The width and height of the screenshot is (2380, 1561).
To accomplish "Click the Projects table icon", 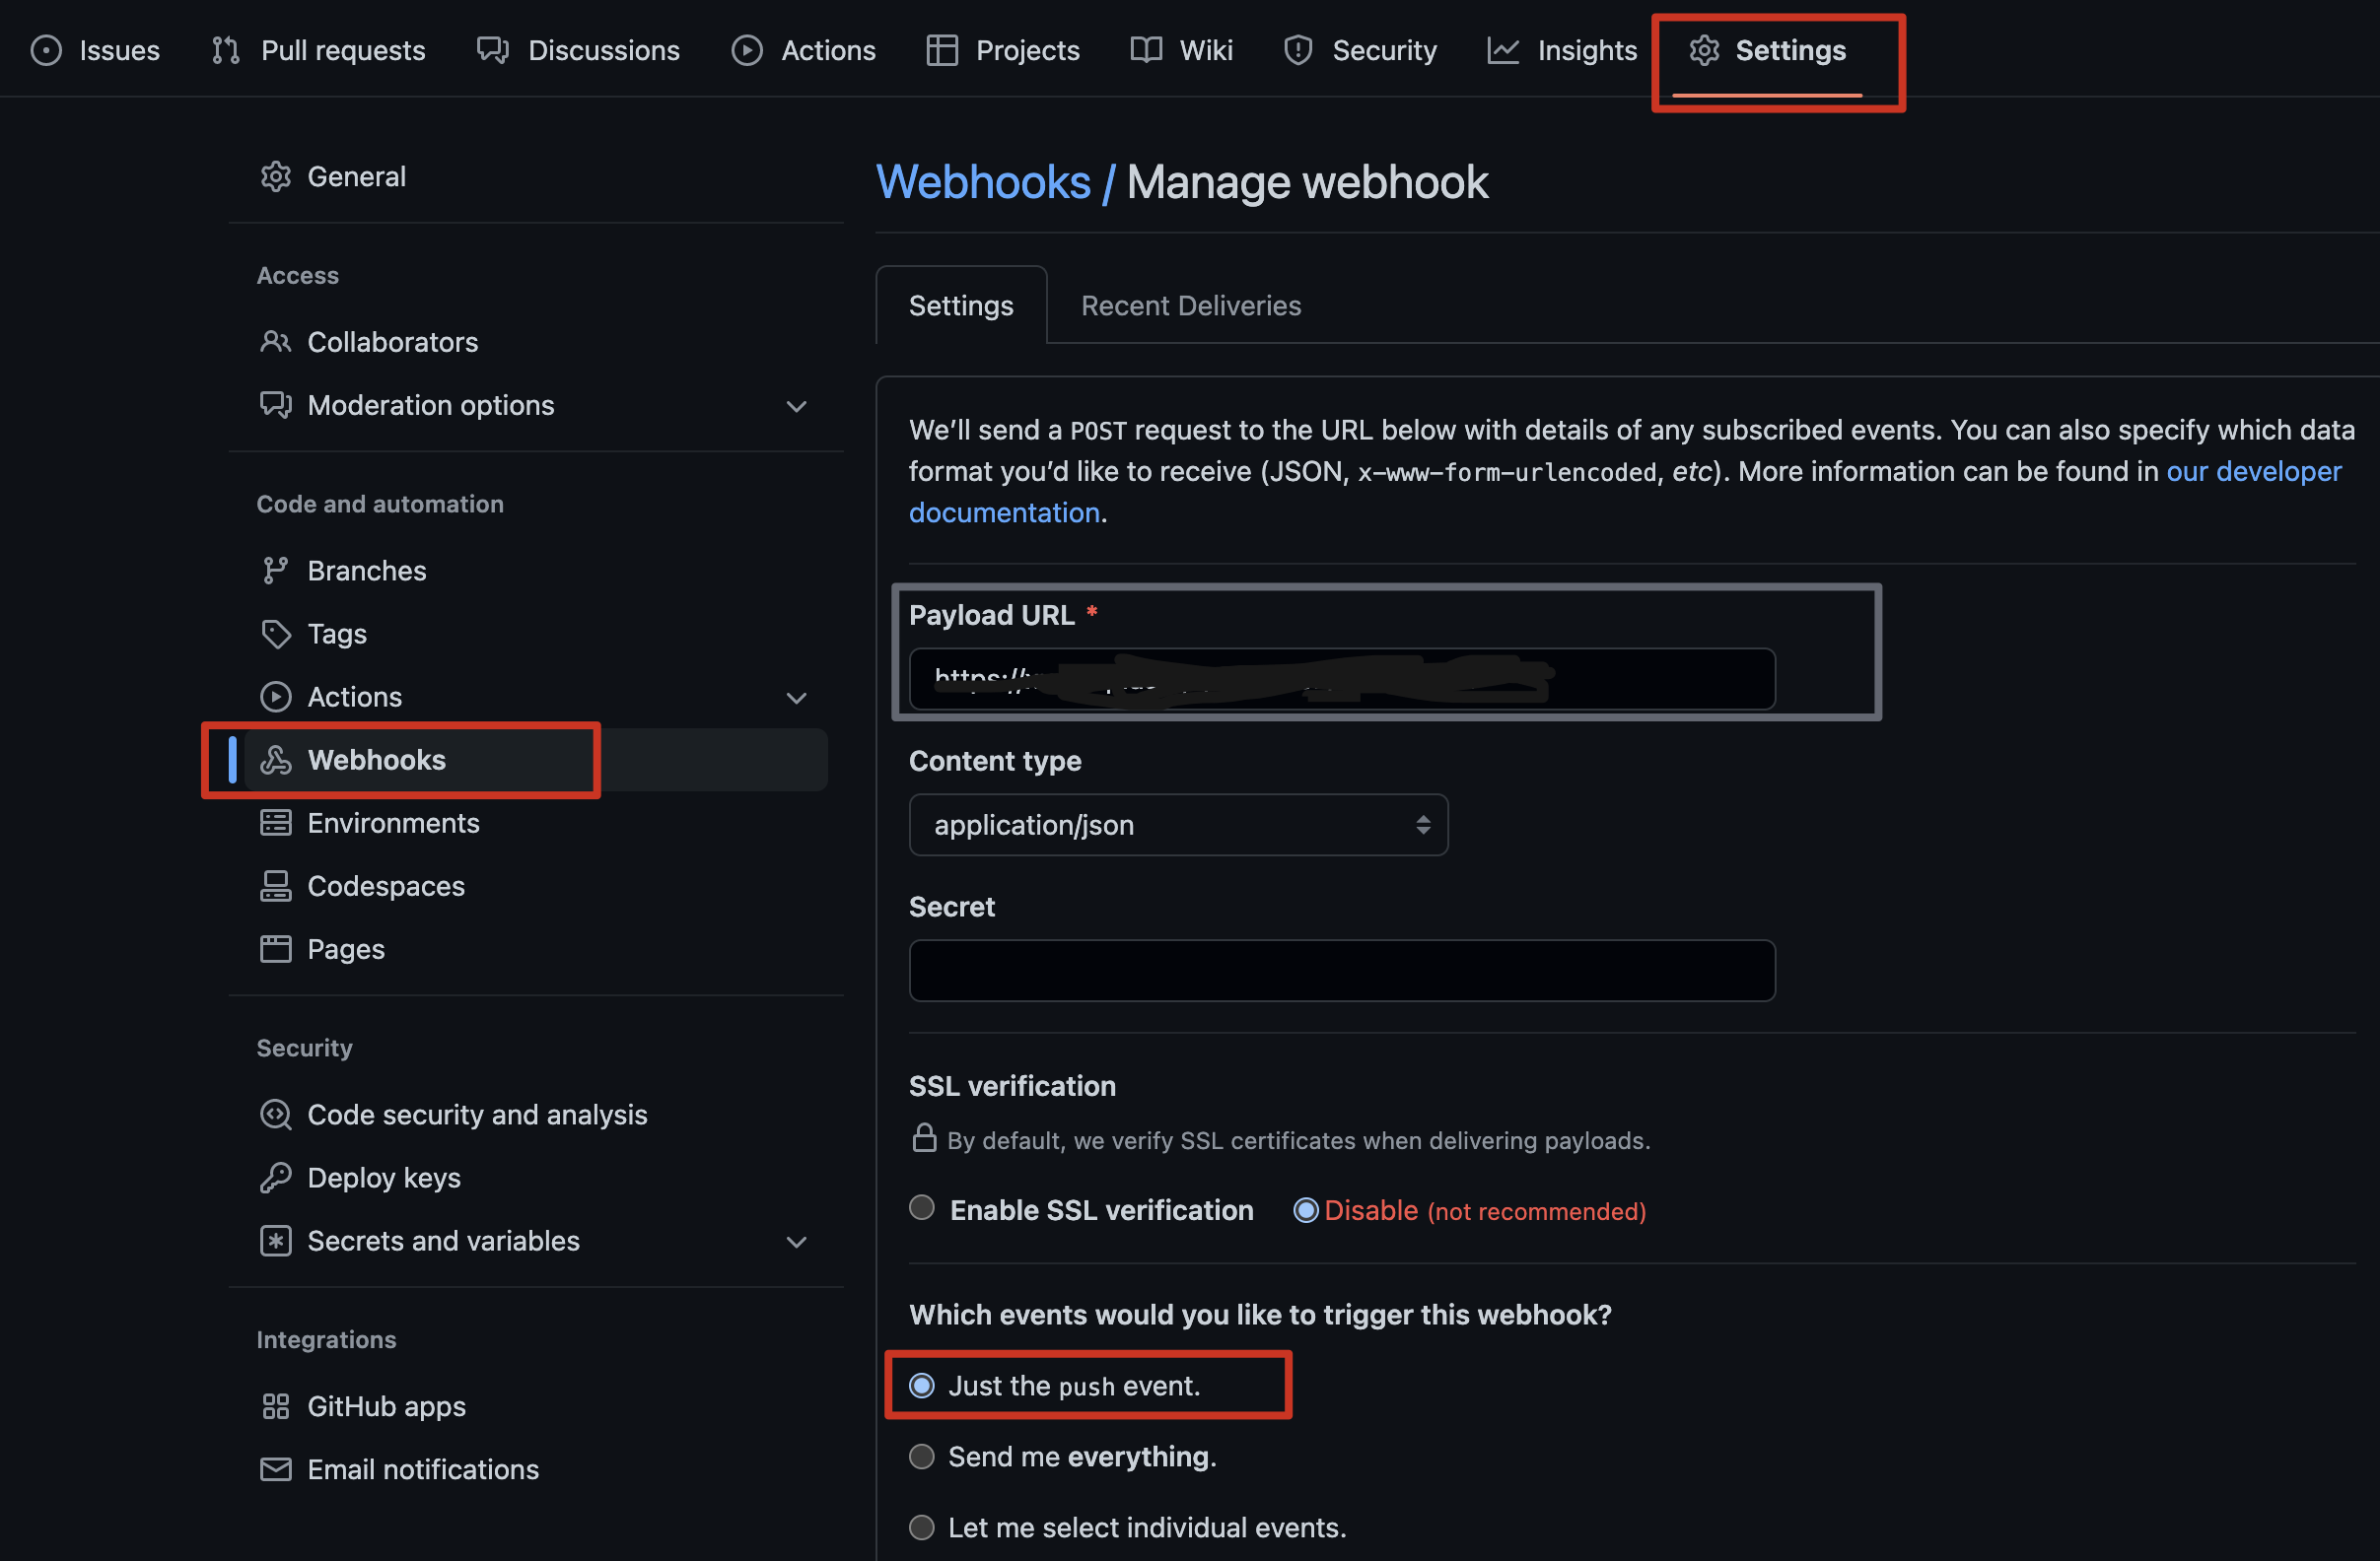I will 942,50.
